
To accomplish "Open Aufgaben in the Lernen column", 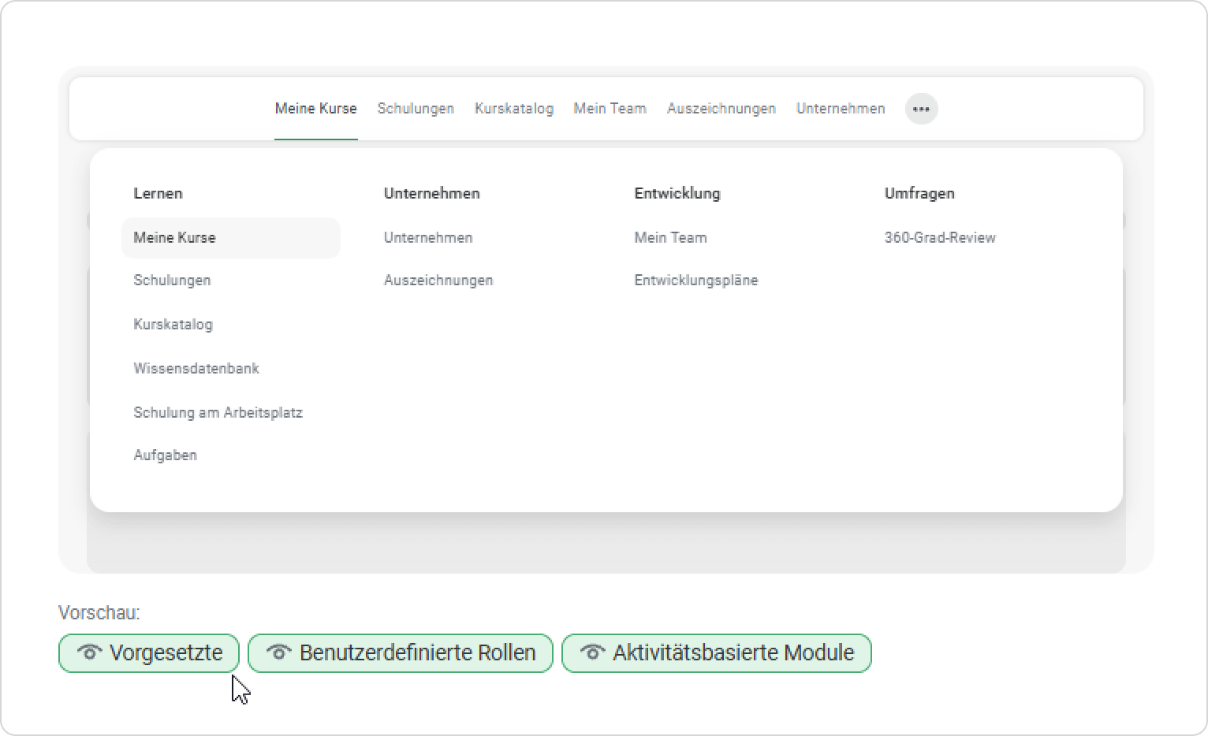I will point(165,455).
